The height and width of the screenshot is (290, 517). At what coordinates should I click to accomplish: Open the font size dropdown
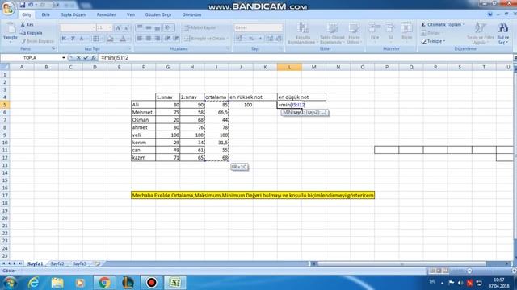click(x=110, y=28)
